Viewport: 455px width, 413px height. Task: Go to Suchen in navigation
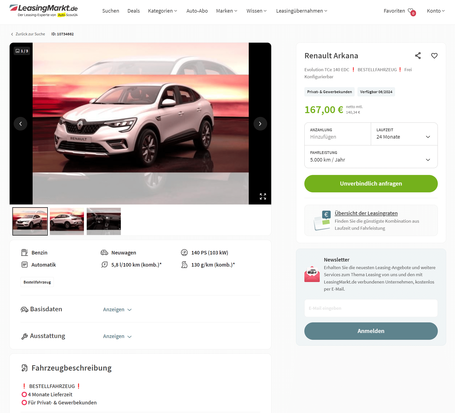[110, 11]
